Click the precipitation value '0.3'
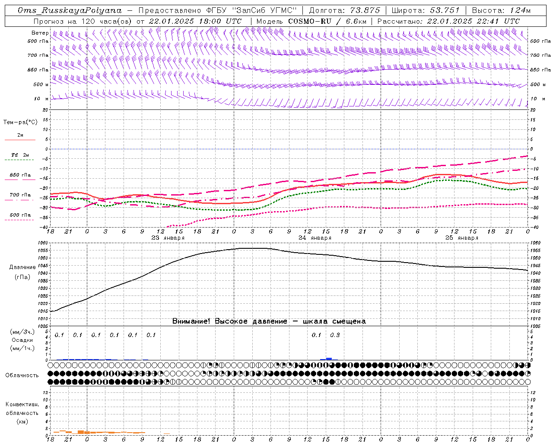Viewport: 553px width, 443px height. (x=335, y=335)
